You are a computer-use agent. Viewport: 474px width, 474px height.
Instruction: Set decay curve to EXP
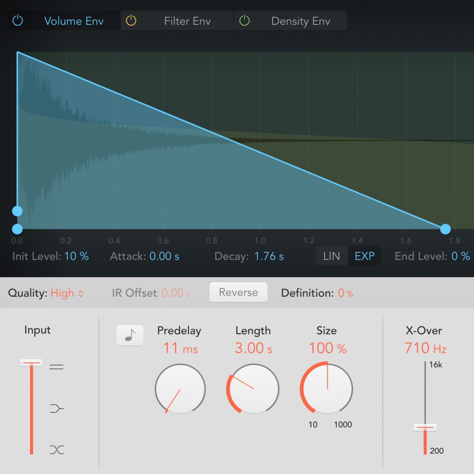coord(364,256)
